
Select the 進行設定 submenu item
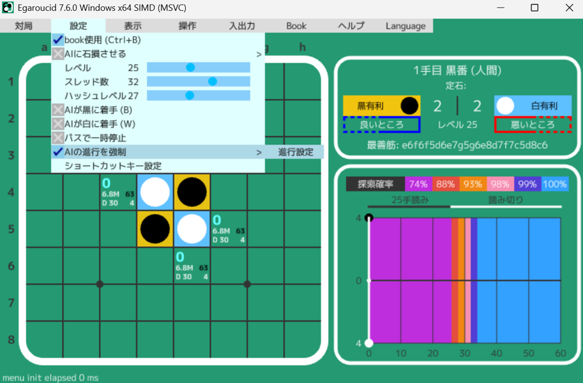click(296, 153)
